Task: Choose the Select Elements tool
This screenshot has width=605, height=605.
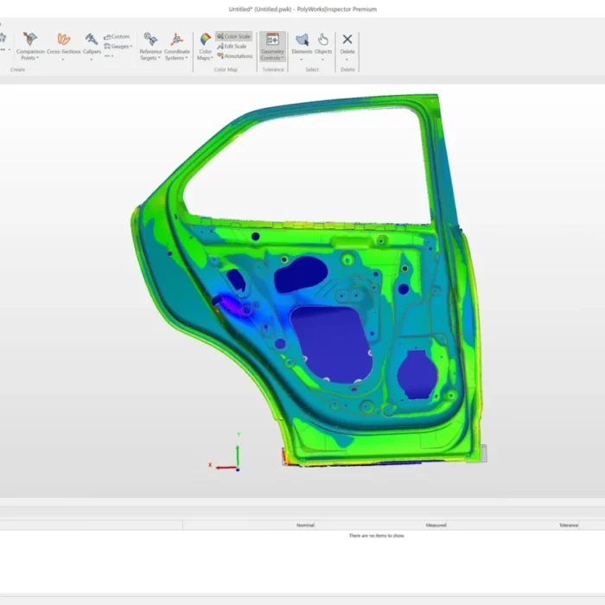Action: [302, 40]
